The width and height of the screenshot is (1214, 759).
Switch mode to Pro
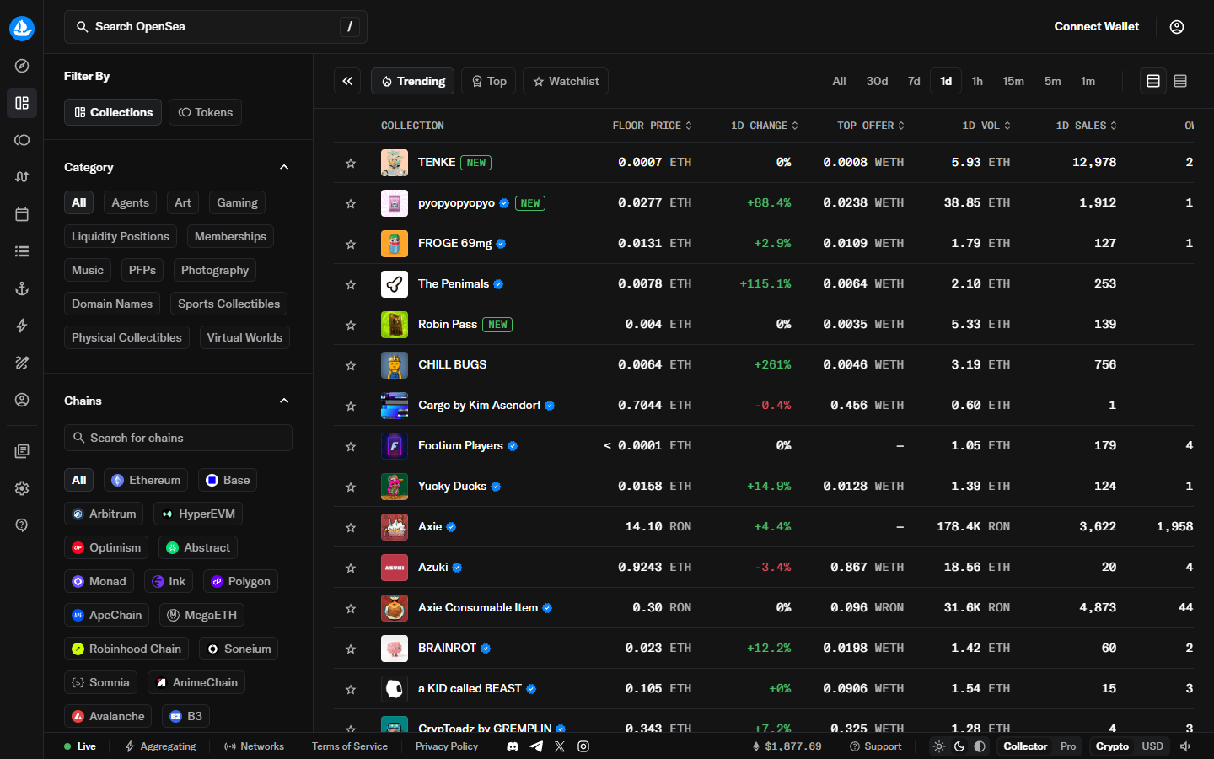(x=1068, y=746)
